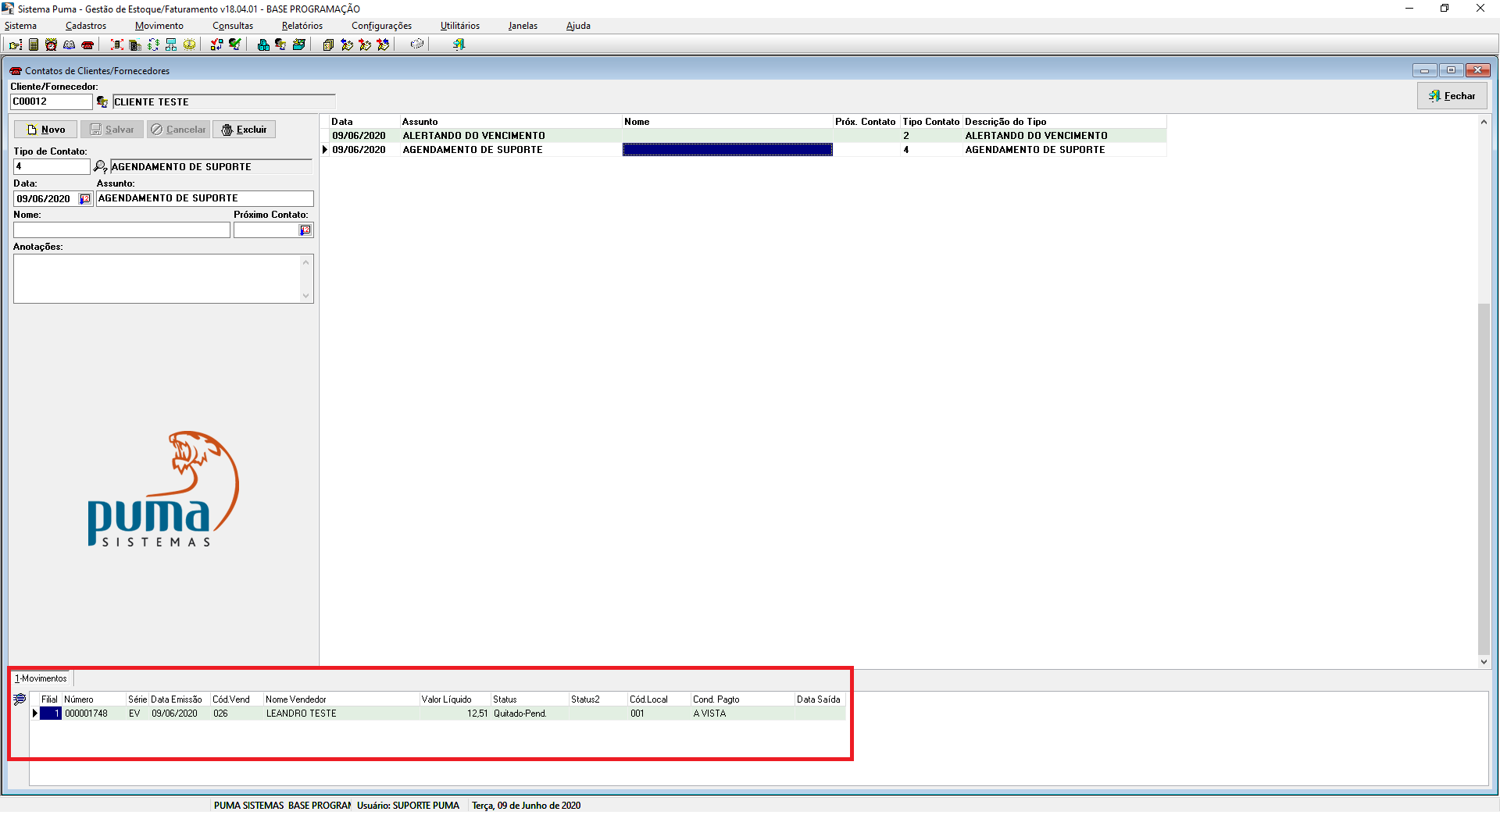Image resolution: width=1500 pixels, height=815 pixels.
Task: Open the calendar picker for the Data field
Action: coord(85,199)
